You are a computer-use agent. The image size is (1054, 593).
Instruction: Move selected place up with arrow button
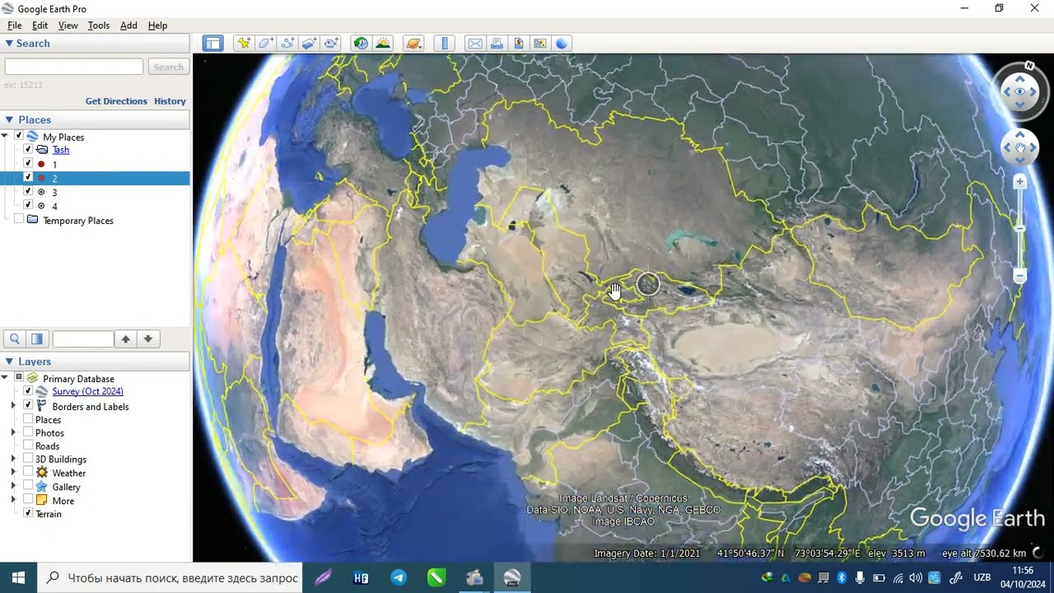point(126,339)
